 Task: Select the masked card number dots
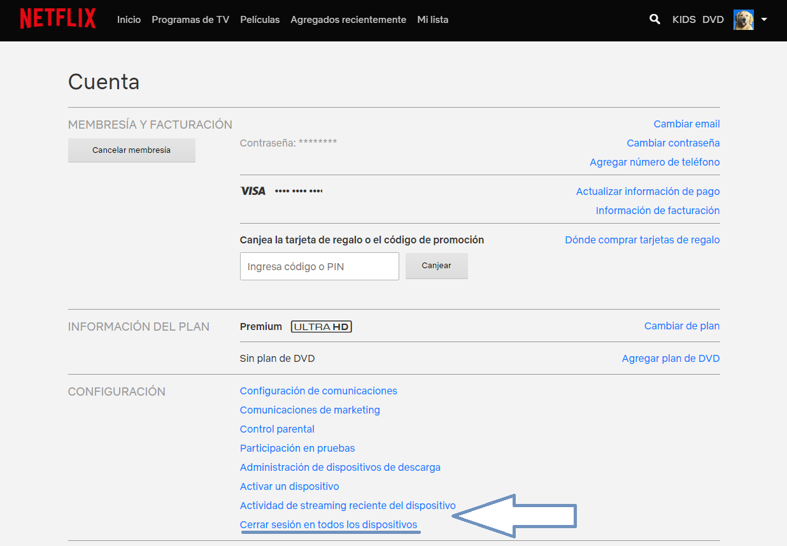299,191
